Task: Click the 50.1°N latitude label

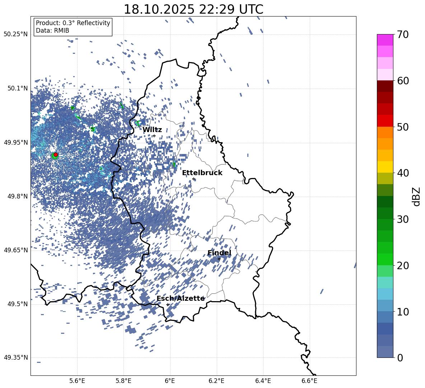Action: pyautogui.click(x=18, y=88)
